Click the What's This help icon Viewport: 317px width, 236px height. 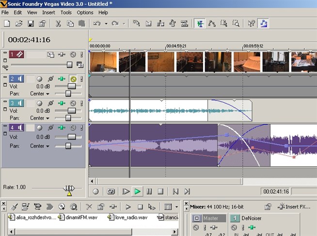[251, 23]
